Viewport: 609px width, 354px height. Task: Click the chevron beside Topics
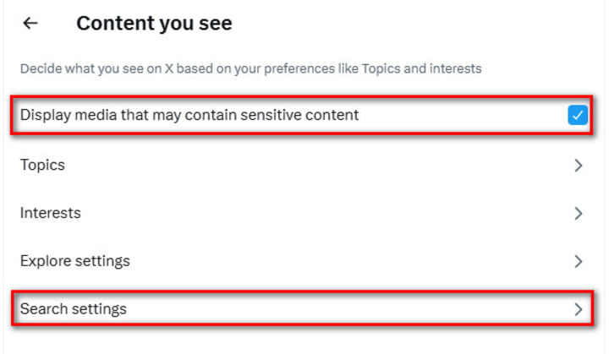(579, 166)
